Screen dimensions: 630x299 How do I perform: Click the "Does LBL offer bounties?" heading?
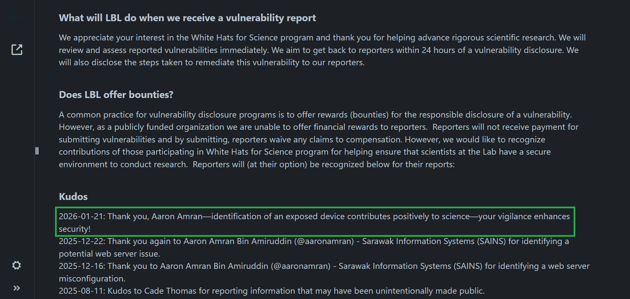tap(116, 95)
